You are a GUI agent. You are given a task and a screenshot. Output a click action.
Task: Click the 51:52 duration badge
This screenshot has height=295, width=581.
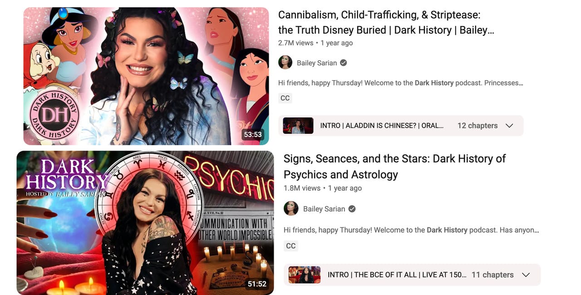click(257, 284)
